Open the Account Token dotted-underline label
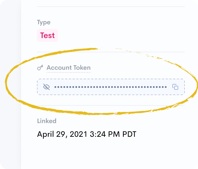Viewport: 198px width, 169px height. click(69, 68)
